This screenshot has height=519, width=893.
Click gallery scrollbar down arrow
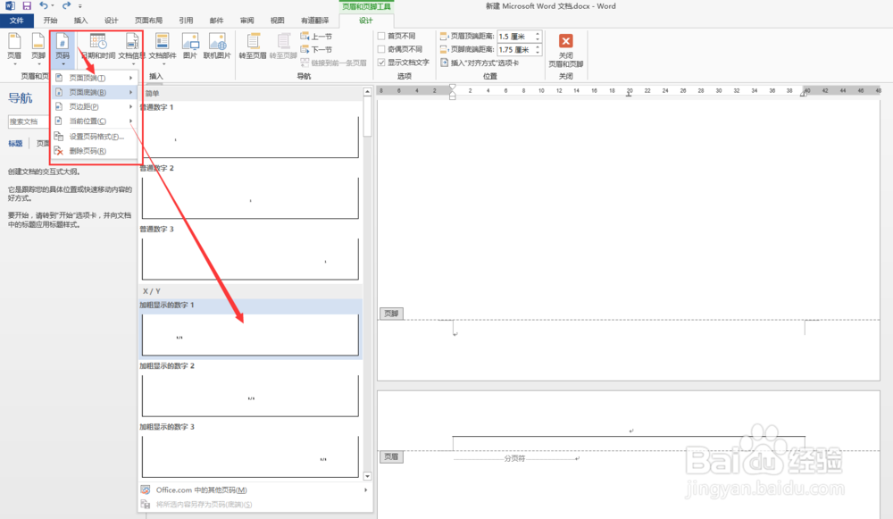tap(367, 476)
